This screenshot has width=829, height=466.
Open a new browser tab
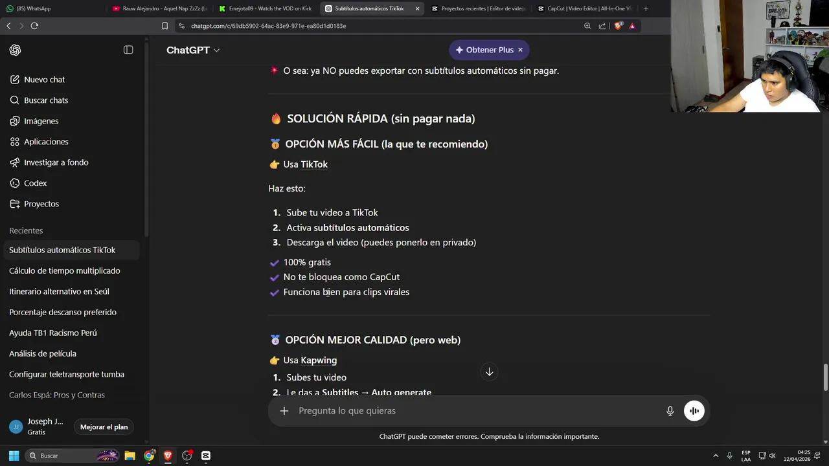pyautogui.click(x=646, y=8)
